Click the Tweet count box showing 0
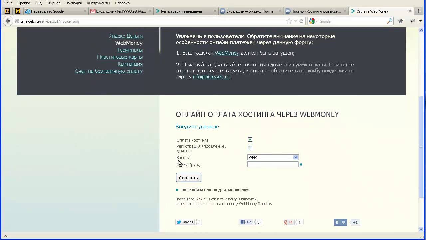Viewport: 426px width, 240px height. [x=198, y=222]
